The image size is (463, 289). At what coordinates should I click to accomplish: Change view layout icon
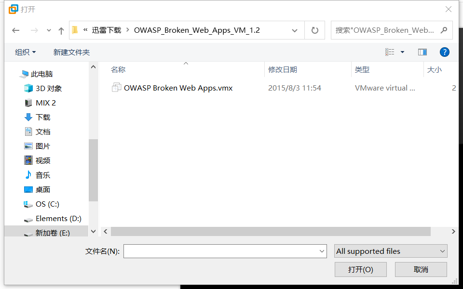[x=390, y=52]
